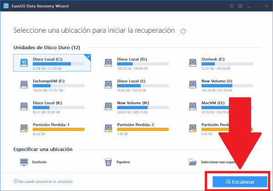273x191 pixels.
Task: Open the No puede encontrar la ubicación link
Action: pyautogui.click(x=45, y=181)
